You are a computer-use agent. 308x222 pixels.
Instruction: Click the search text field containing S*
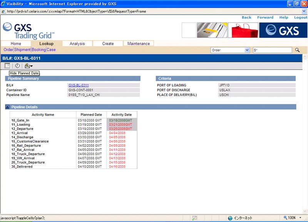(272, 50)
